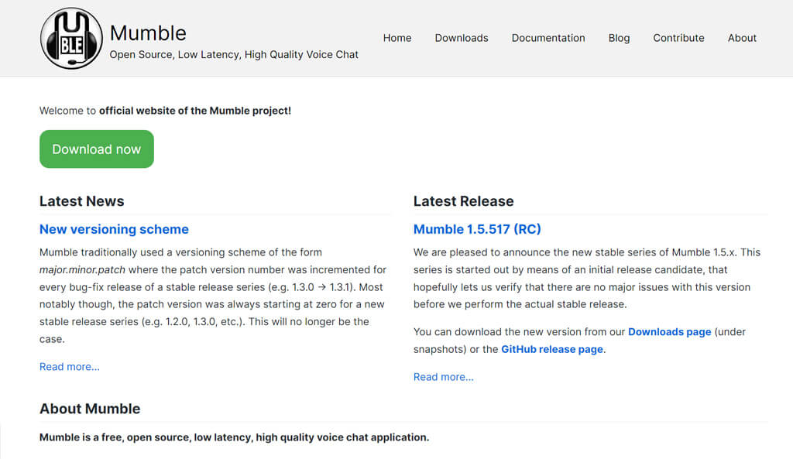Screen dimensions: 793x459
Task: Click the Mumble site title text
Action: (x=148, y=33)
